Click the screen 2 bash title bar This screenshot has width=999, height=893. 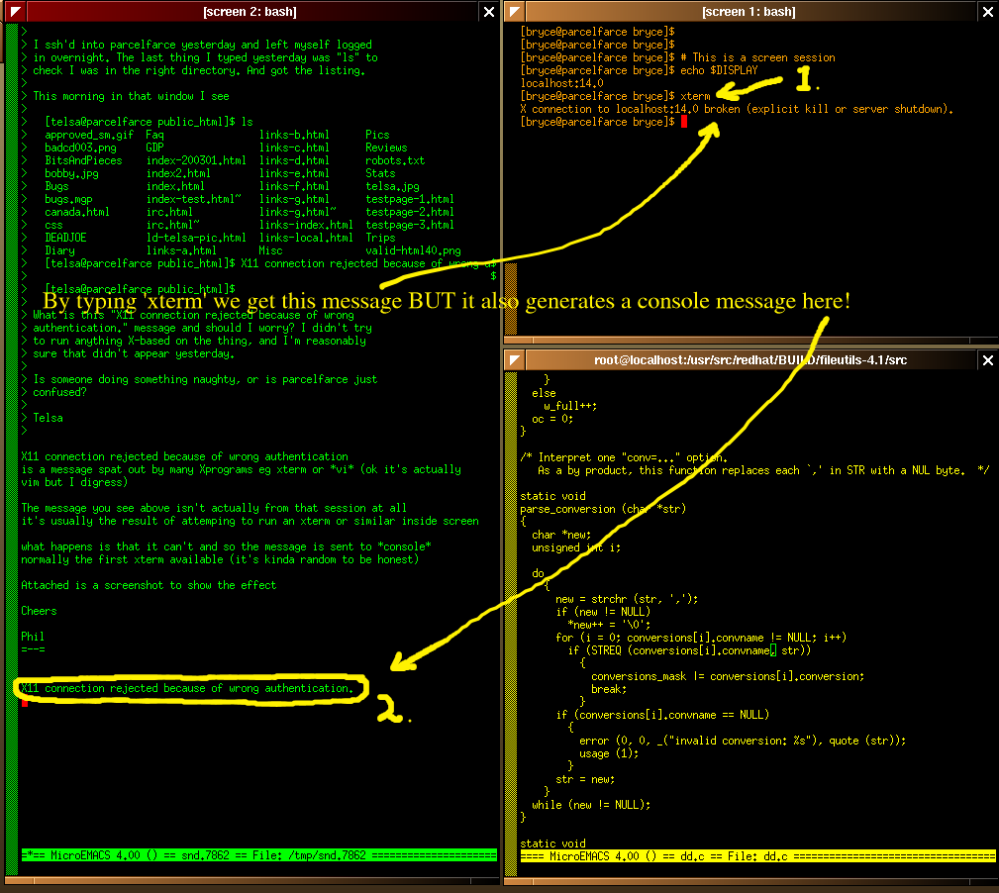point(248,12)
